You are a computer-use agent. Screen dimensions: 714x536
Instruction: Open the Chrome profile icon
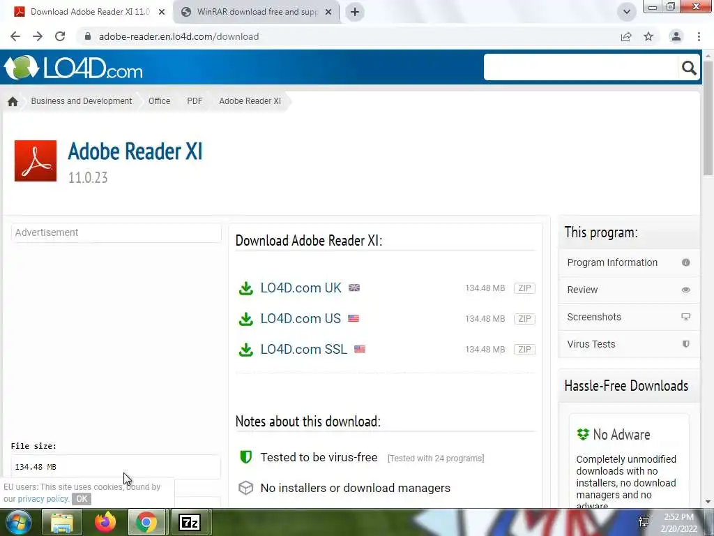pyautogui.click(x=676, y=36)
